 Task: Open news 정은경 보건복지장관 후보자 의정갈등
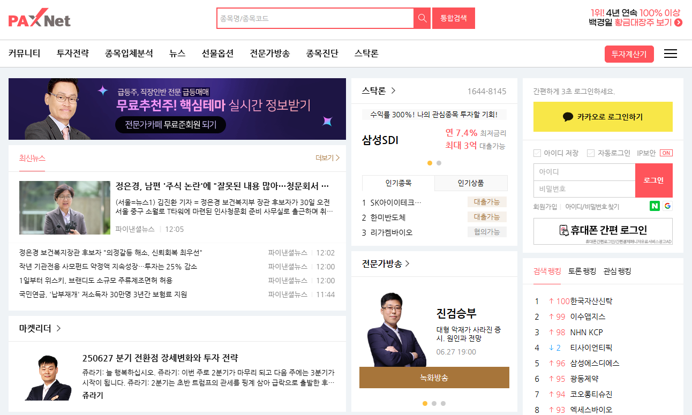(110, 253)
